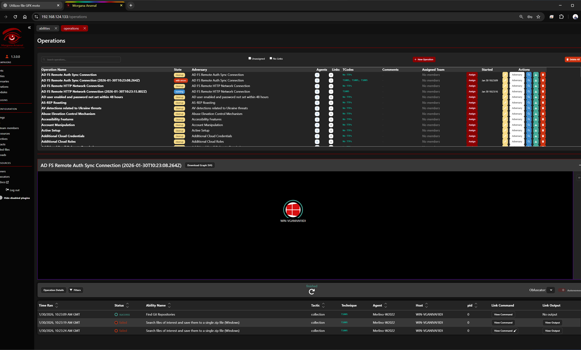The image size is (581, 350).
Task: Enable the Unassigned filter checkbox
Action: click(249, 58)
